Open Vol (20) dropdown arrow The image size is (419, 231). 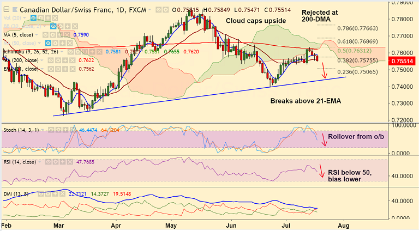point(25,18)
